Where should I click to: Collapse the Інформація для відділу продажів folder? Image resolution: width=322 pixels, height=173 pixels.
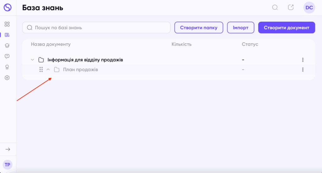point(32,60)
